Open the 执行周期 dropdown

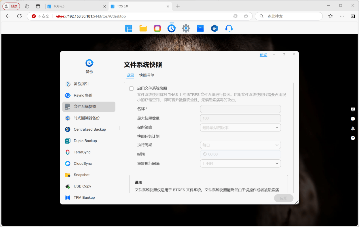tap(240, 145)
